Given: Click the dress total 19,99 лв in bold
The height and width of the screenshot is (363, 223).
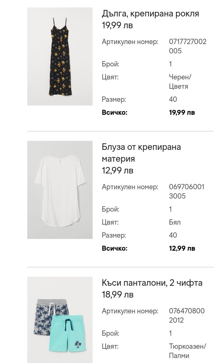Looking at the screenshot, I should (182, 112).
